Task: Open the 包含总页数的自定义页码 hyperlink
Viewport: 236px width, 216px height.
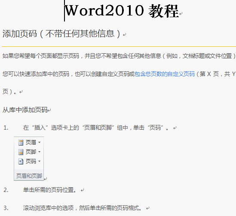Action: pyautogui.click(x=165, y=74)
